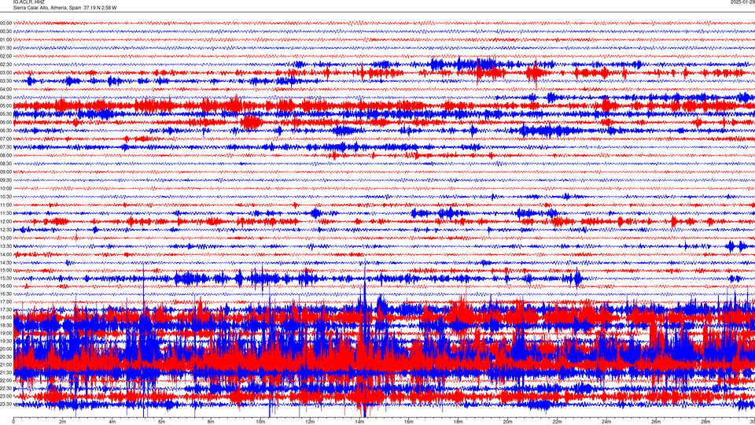Select the 07:30 time row label
The image size is (755, 425).
pyautogui.click(x=6, y=147)
